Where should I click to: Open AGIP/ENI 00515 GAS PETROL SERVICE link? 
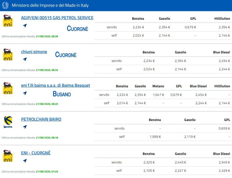coord(57,18)
